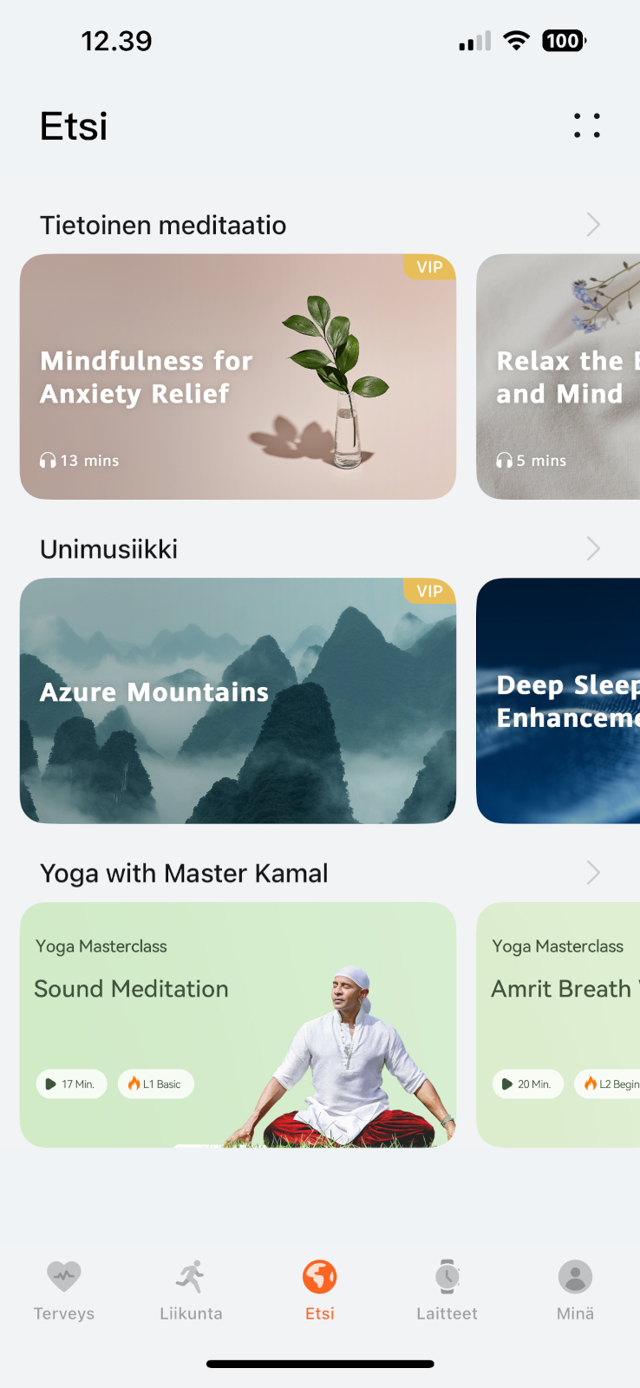
Task: Open Mindfulness for Anxiety Relief card
Action: coord(238,376)
